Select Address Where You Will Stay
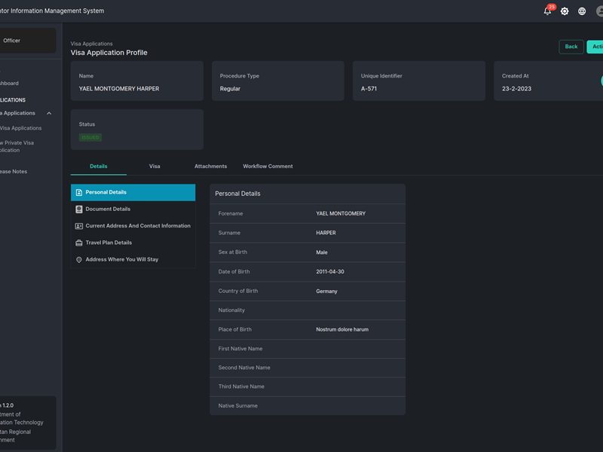 tap(121, 260)
